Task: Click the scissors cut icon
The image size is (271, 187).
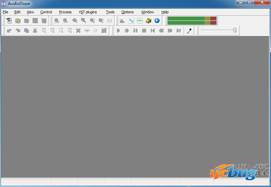Action: (35, 31)
